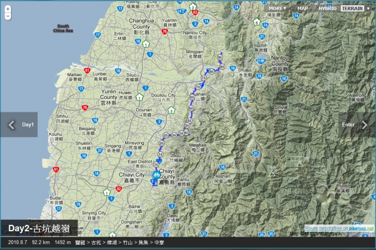376x250 pixels.
Task: Open the Route description on bikemap.net link
Action: 339,228
